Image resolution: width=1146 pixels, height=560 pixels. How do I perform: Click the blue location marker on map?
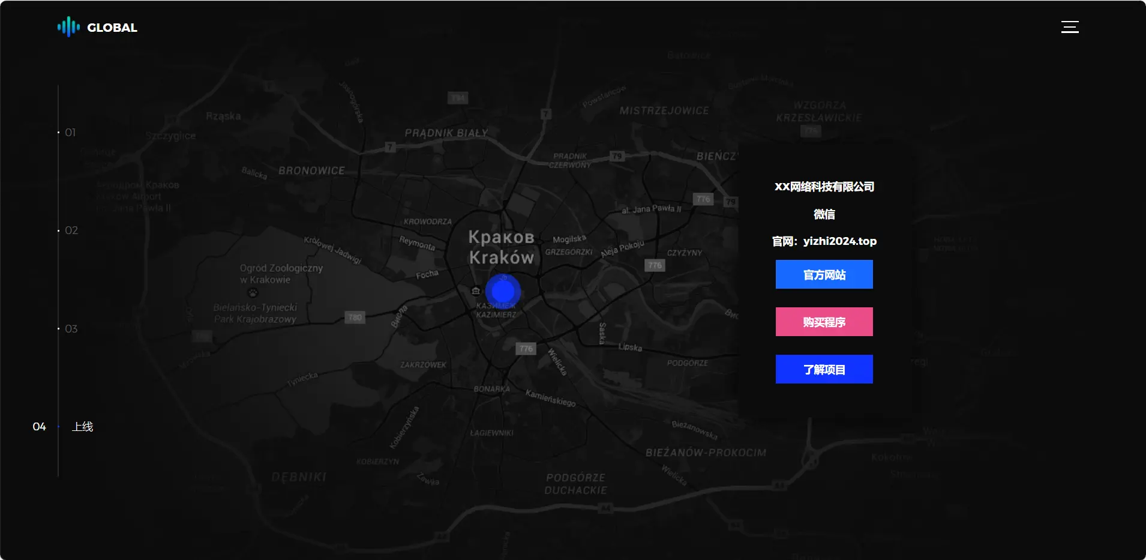click(503, 292)
